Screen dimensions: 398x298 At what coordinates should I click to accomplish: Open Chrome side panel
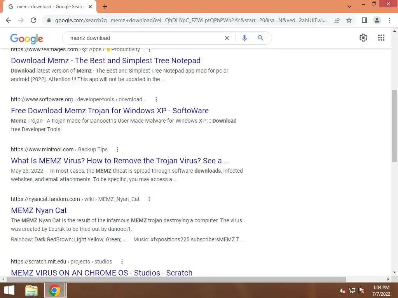tap(365, 20)
